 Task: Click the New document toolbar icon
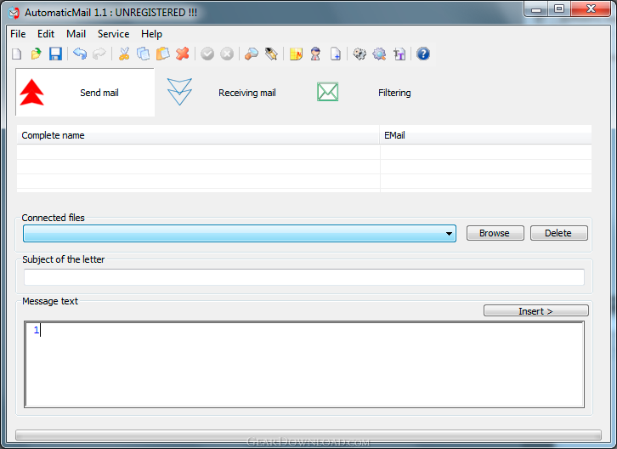(x=17, y=54)
